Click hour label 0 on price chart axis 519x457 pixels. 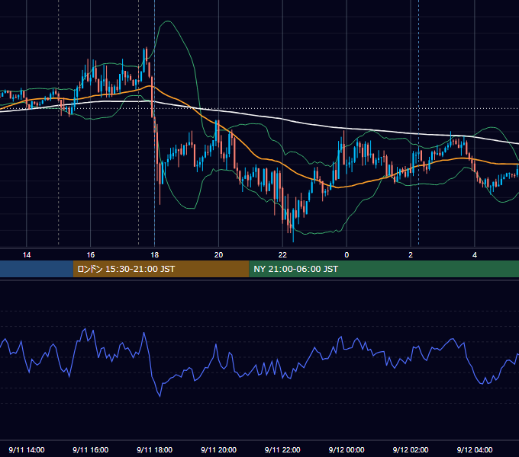[x=347, y=255]
